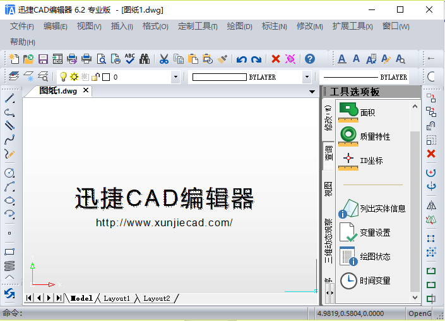Select the Model tab
Image resolution: width=445 pixels, height=321 pixels.
(81, 298)
